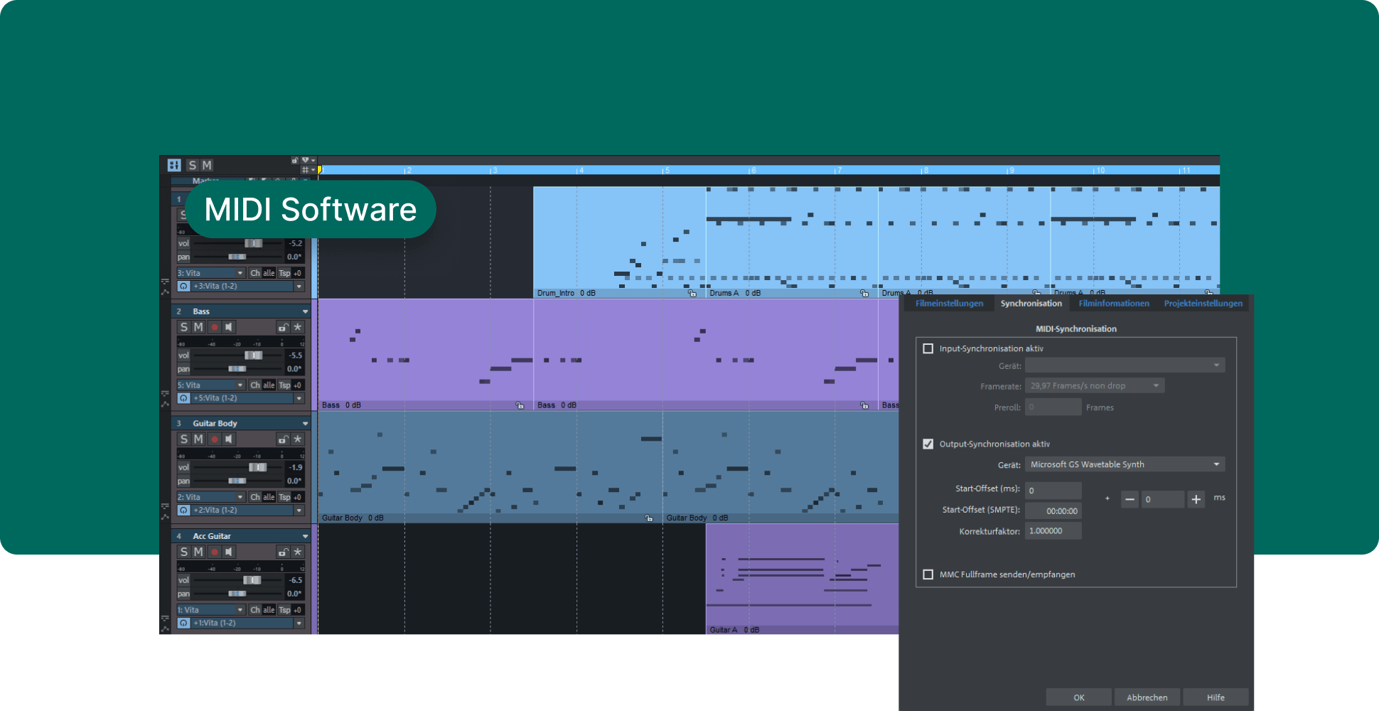The image size is (1379, 711).
Task: Open the Projekteinstellungen tab
Action: click(1203, 304)
